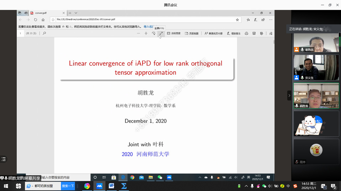
Task: Toggle Read aloud for this page
Action: point(214,33)
